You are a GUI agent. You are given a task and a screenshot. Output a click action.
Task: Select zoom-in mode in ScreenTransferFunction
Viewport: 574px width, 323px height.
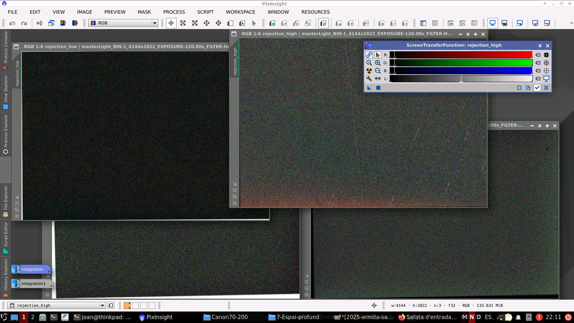(377, 63)
